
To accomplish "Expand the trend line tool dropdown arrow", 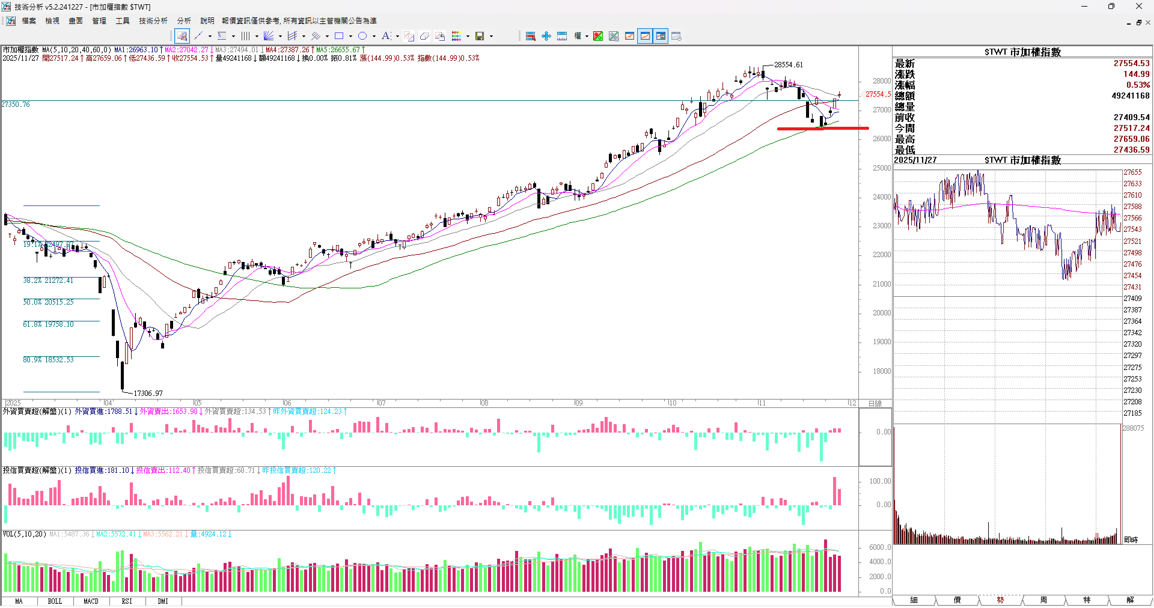I will coord(210,36).
